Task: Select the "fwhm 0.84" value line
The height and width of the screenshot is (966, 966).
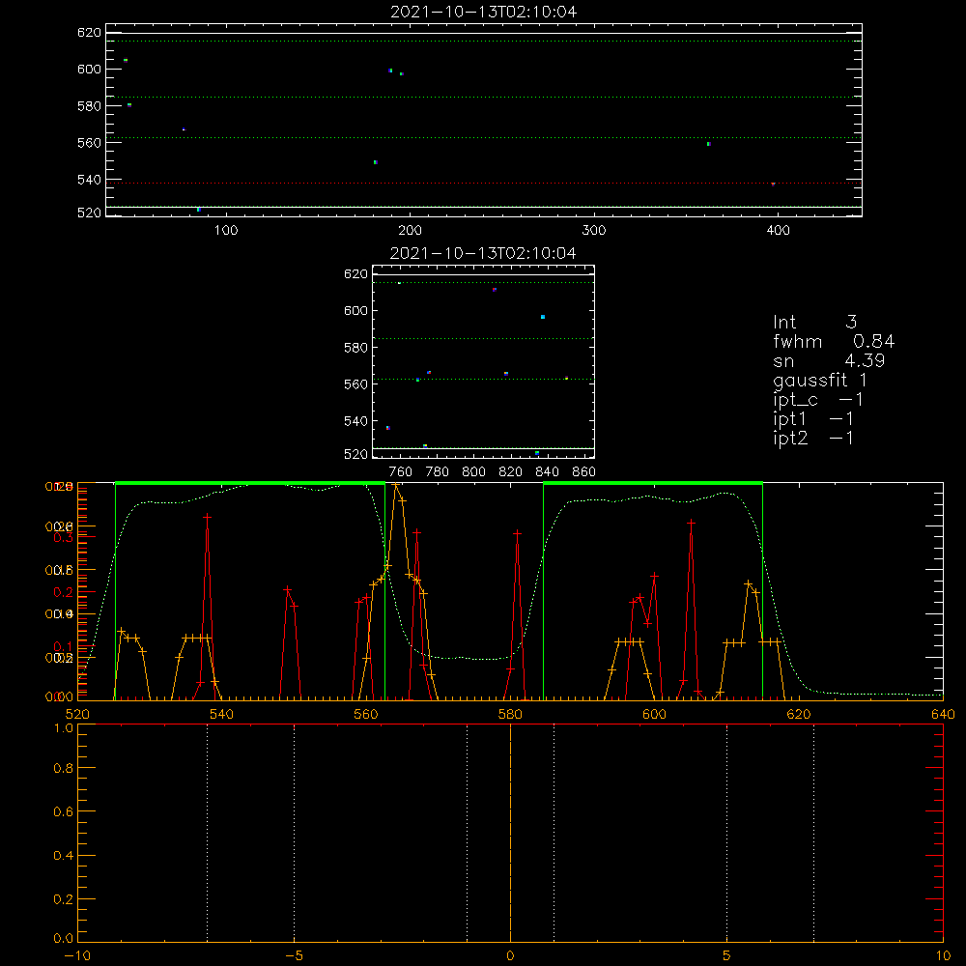Action: point(834,342)
